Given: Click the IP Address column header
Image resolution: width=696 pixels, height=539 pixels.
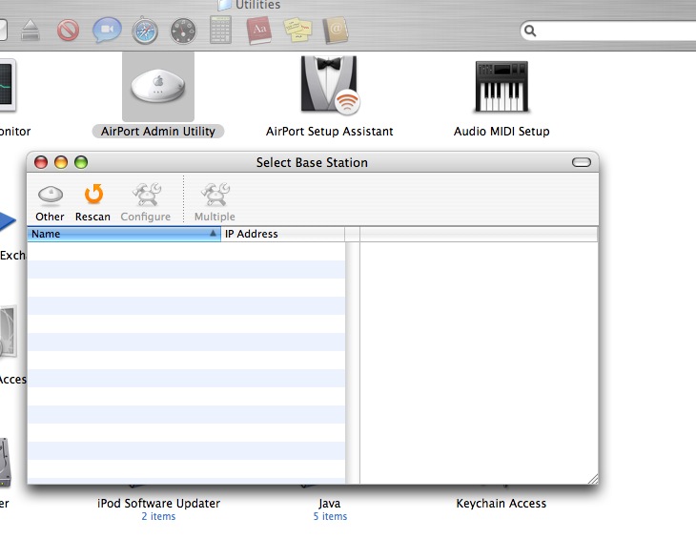Looking at the screenshot, I should [283, 234].
